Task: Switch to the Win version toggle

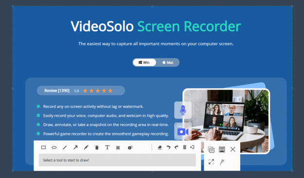Action: (144, 63)
